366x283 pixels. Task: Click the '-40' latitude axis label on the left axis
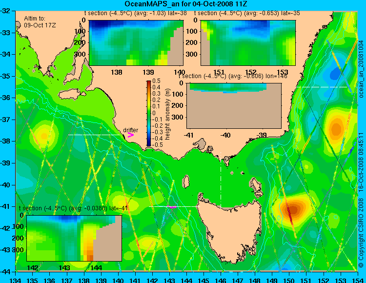pyautogui.click(x=5, y=185)
